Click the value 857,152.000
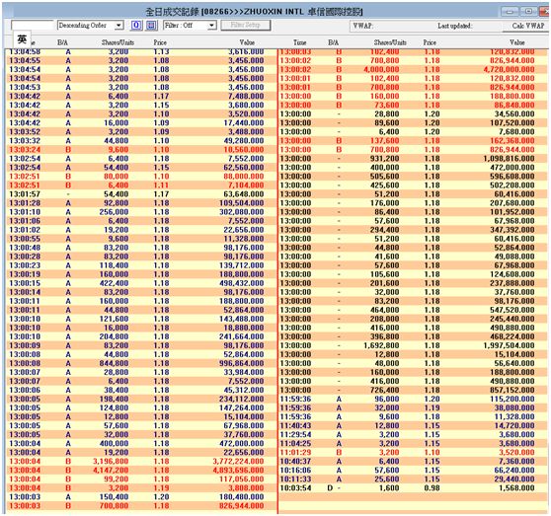551x516 pixels. (512, 391)
